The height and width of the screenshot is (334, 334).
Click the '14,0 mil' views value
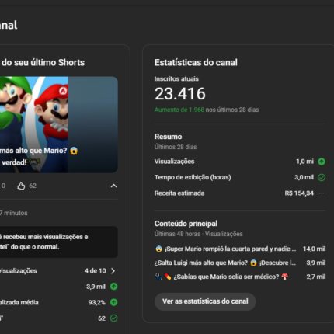click(314, 249)
